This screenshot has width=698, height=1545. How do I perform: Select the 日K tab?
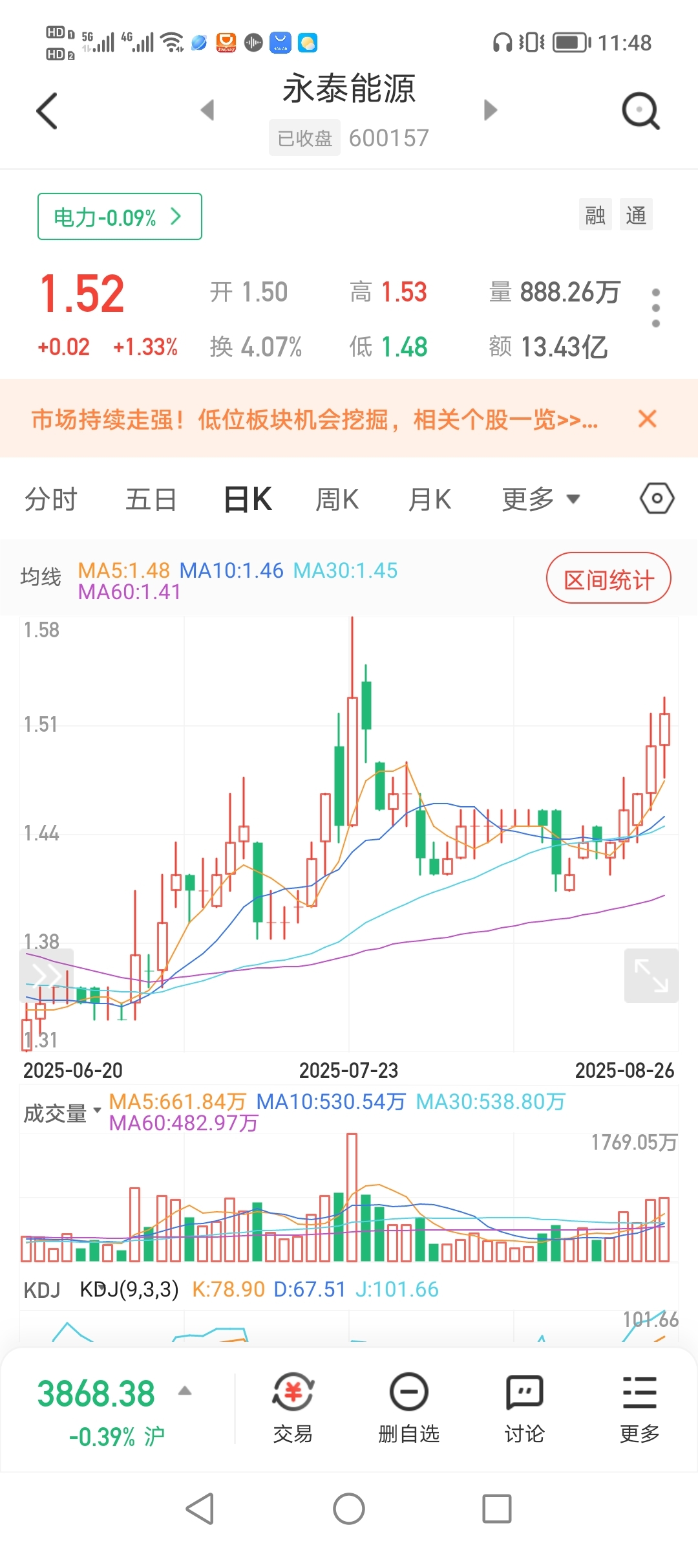point(248,499)
